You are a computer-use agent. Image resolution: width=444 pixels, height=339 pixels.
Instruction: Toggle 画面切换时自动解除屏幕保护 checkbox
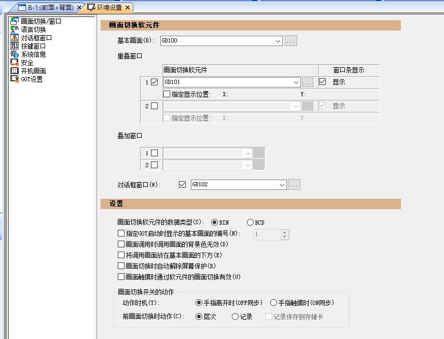121,266
